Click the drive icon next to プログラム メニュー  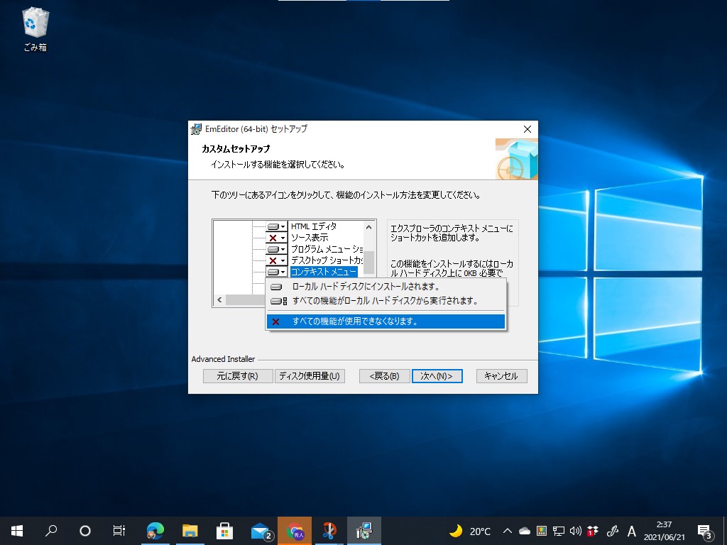(273, 249)
